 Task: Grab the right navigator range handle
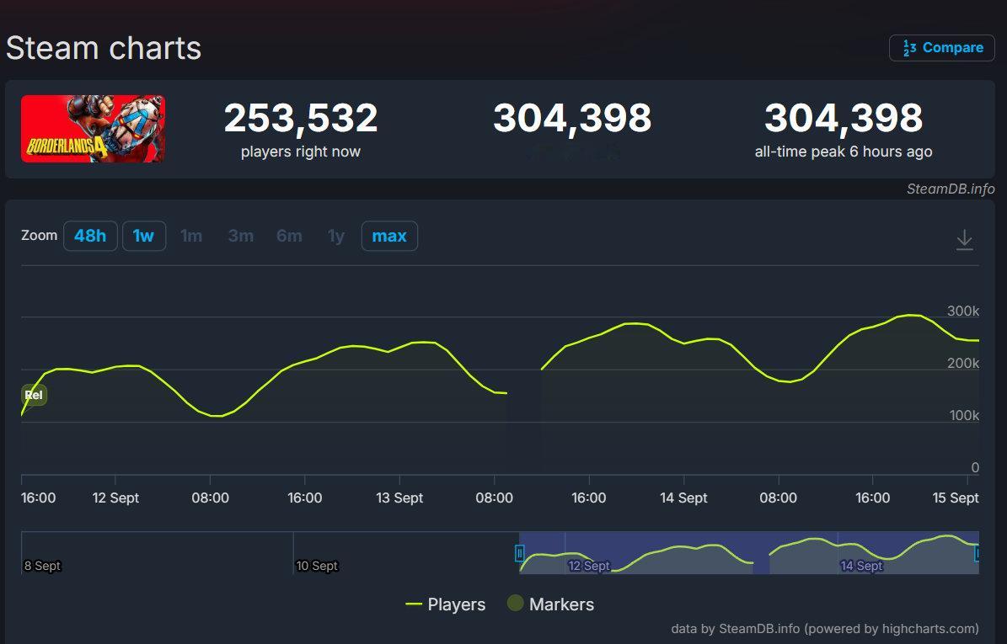click(x=977, y=553)
